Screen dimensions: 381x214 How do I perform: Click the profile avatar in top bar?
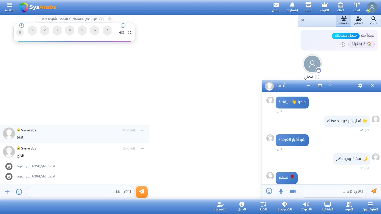pos(372,7)
